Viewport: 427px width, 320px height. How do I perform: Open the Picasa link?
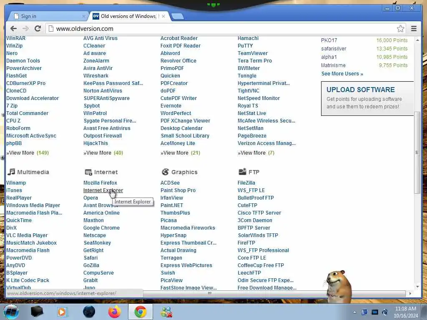(168, 220)
